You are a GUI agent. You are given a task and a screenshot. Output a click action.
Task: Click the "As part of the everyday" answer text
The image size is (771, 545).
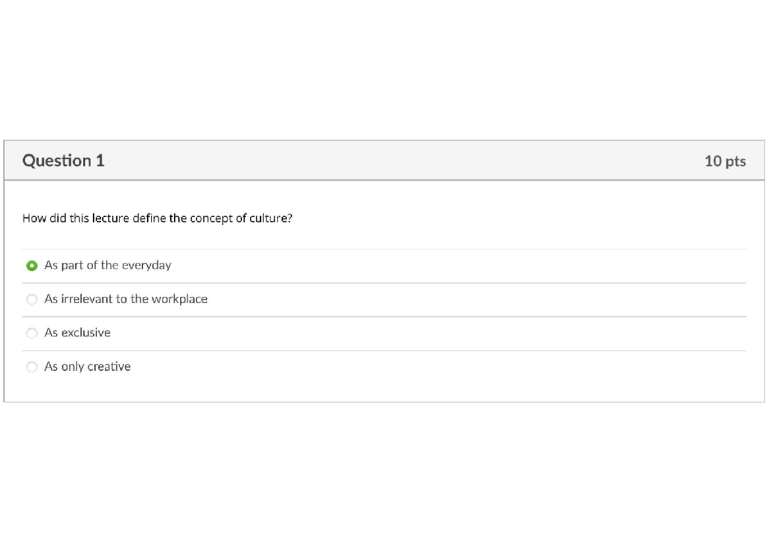(107, 265)
